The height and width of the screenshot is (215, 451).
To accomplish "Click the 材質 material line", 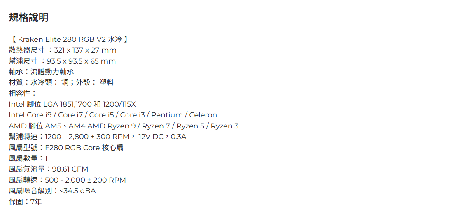I will 61,82.
